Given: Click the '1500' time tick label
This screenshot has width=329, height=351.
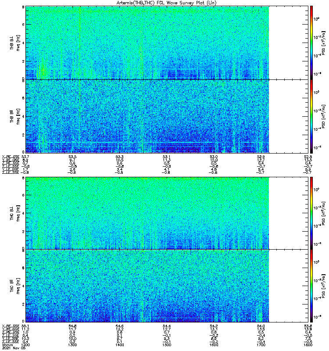Looking at the screenshot, I should coord(167,345).
